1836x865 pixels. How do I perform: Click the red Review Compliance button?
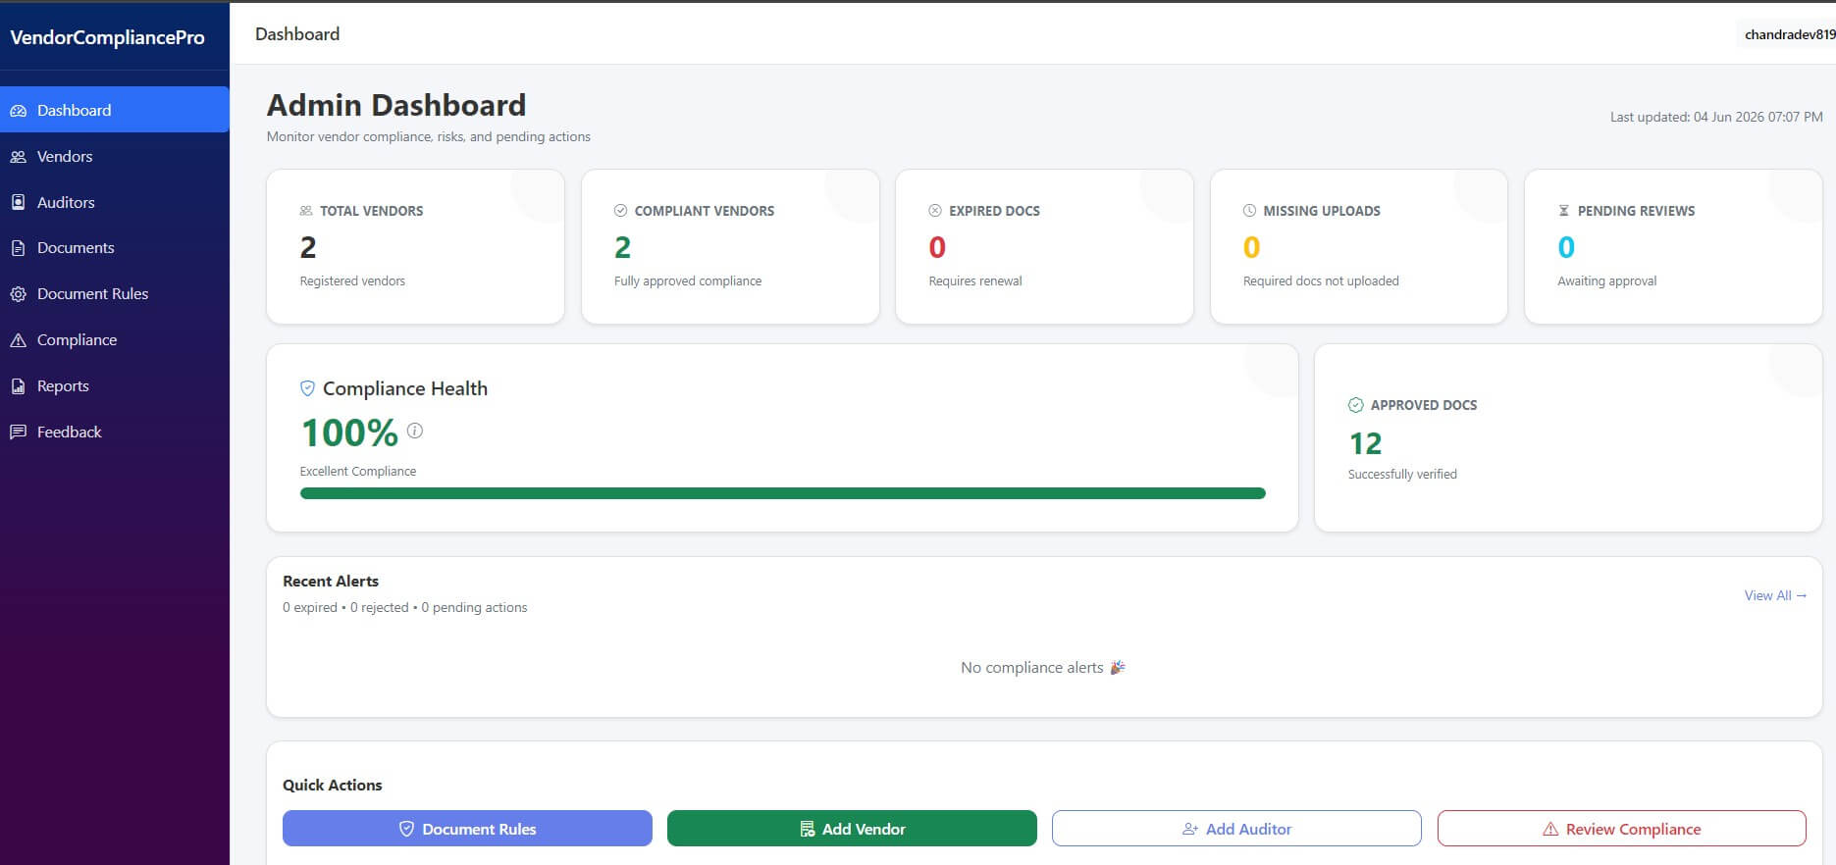pos(1621,828)
